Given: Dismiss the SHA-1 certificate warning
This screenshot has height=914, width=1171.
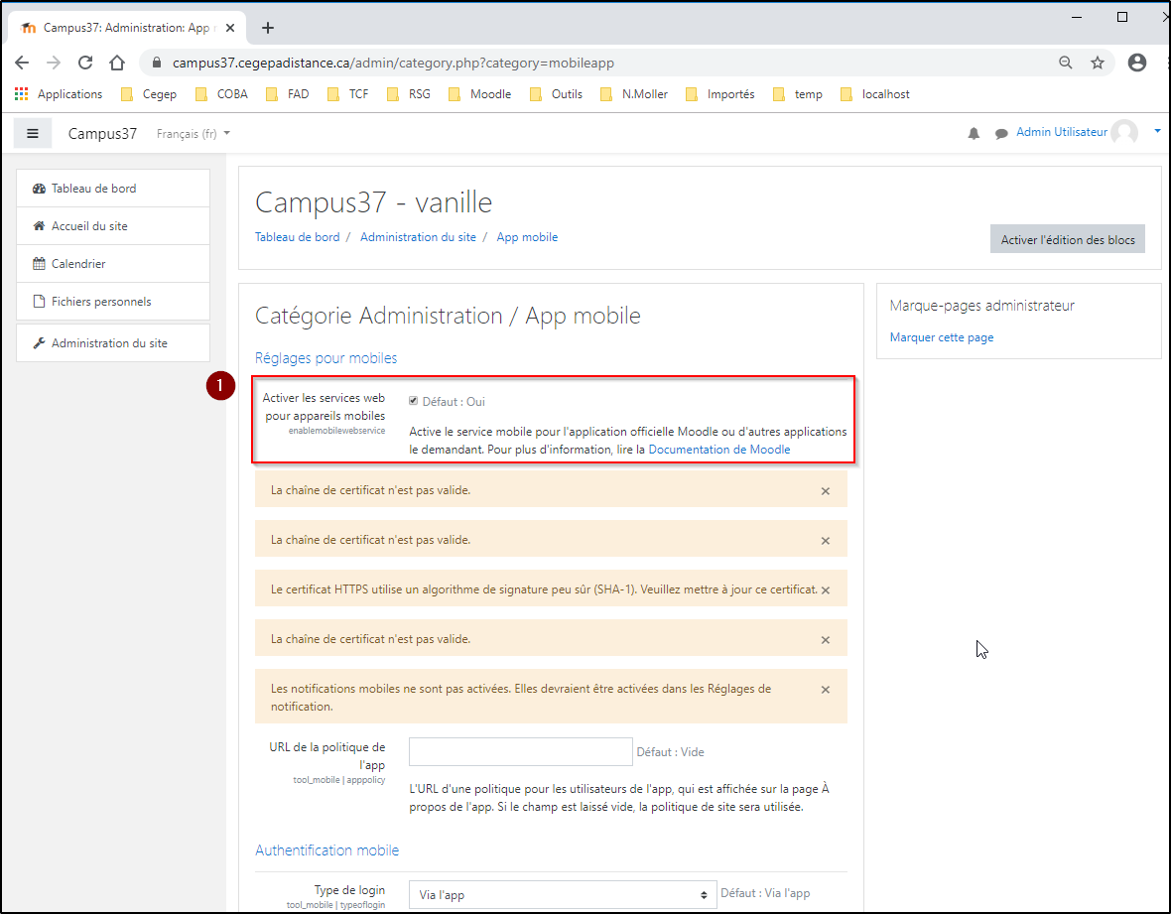Looking at the screenshot, I should 825,589.
